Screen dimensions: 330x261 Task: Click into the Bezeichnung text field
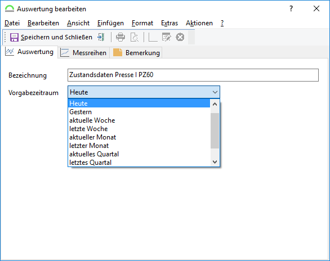coord(193,75)
